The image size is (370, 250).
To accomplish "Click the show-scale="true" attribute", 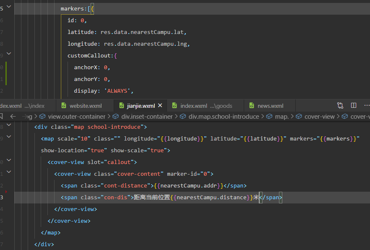I will point(139,151).
